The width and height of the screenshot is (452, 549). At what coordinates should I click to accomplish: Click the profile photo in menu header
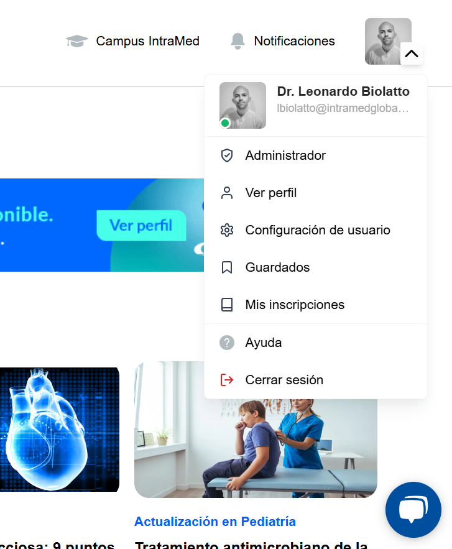[x=242, y=106]
